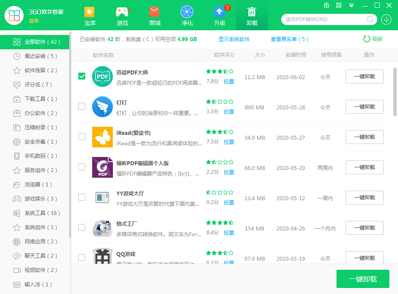Open the 净化 fan icon
The height and width of the screenshot is (294, 398).
(187, 12)
